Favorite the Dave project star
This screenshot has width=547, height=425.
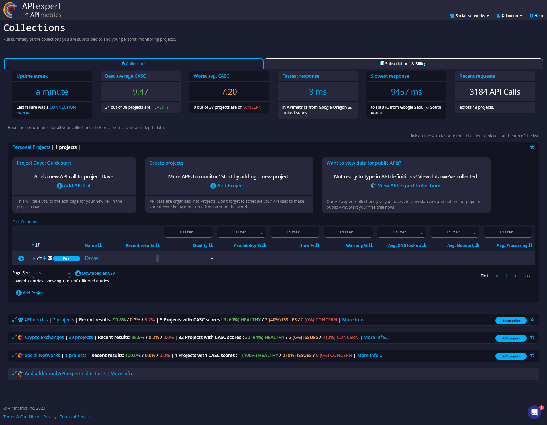pyautogui.click(x=34, y=258)
